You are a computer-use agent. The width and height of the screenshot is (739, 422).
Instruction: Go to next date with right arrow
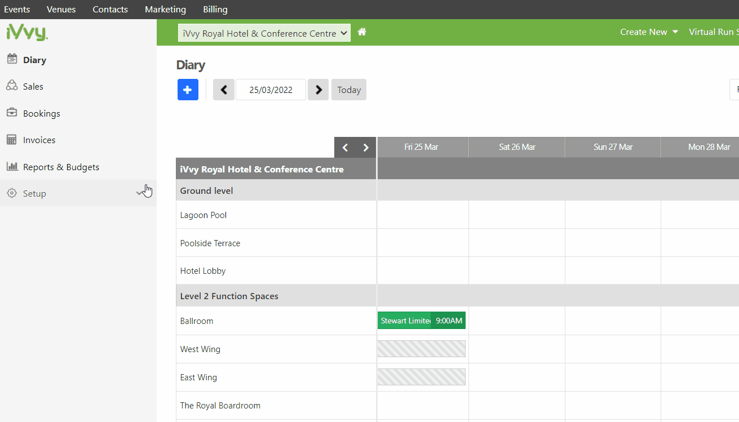[x=318, y=90]
